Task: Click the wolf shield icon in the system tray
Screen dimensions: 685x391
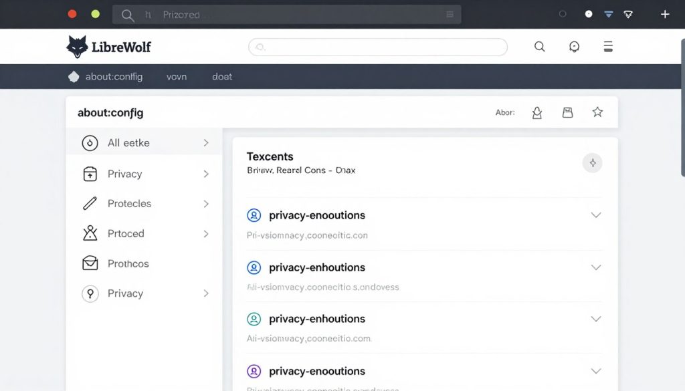Action: click(x=627, y=13)
